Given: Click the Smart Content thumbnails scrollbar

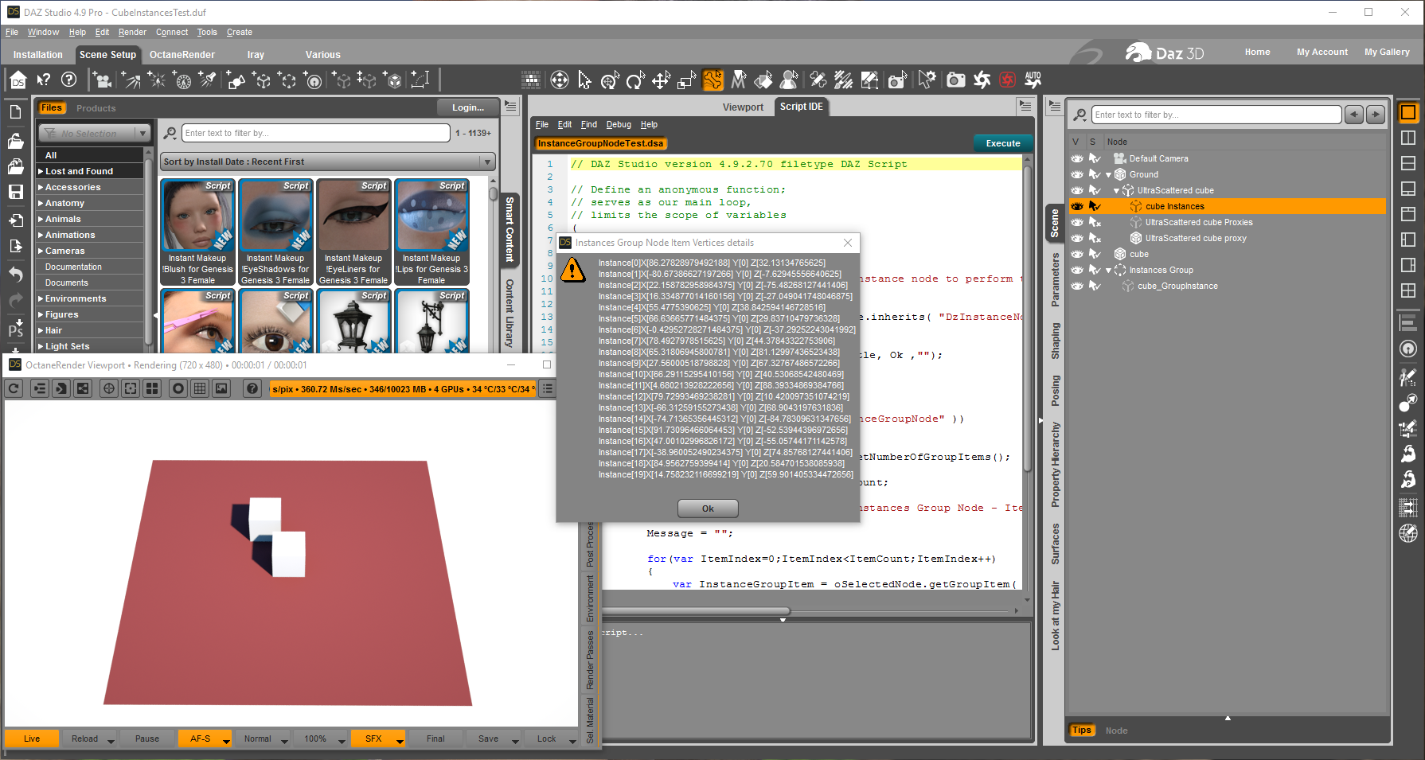Looking at the screenshot, I should pyautogui.click(x=494, y=195).
